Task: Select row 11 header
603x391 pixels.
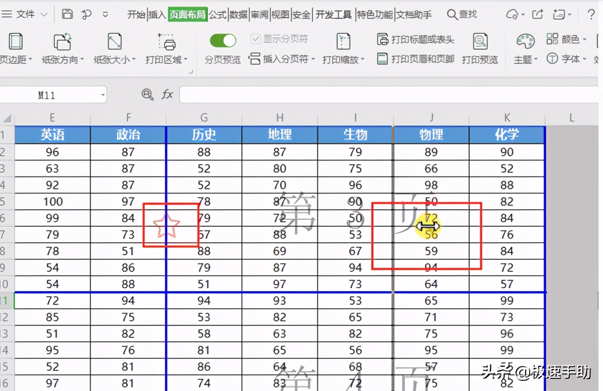Action: coord(7,301)
